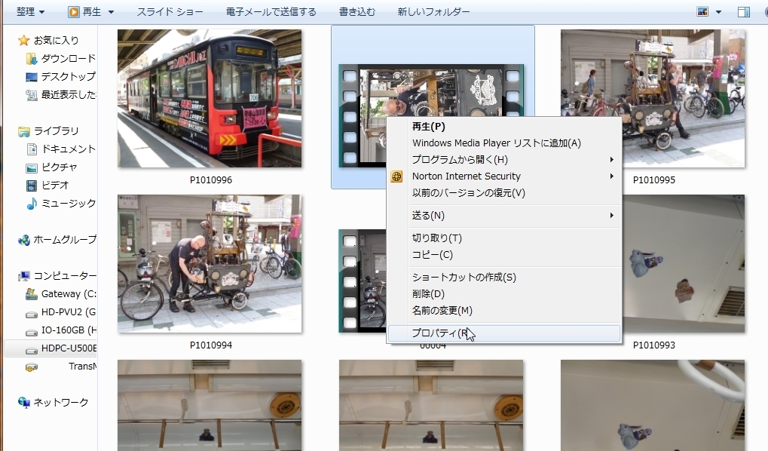Select デスクトップ in navigation pane
The height and width of the screenshot is (451, 768).
[68, 77]
